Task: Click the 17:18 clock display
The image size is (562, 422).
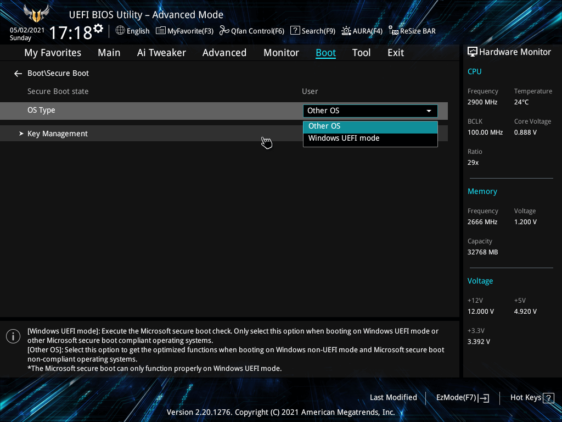Action: 71,32
